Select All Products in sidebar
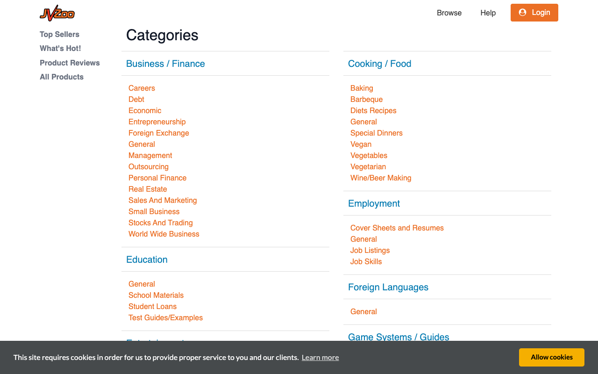The height and width of the screenshot is (374, 598). (62, 77)
